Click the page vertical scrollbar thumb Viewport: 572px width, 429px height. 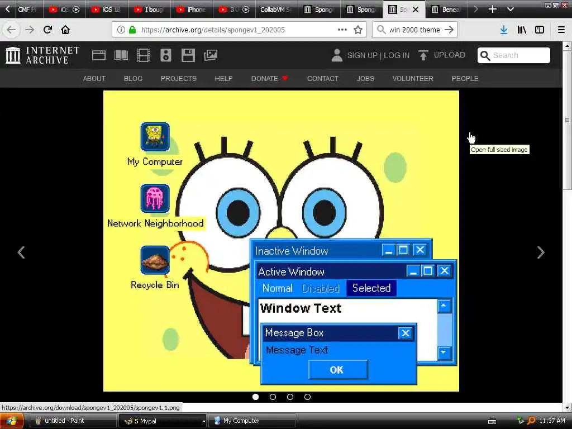click(x=567, y=120)
